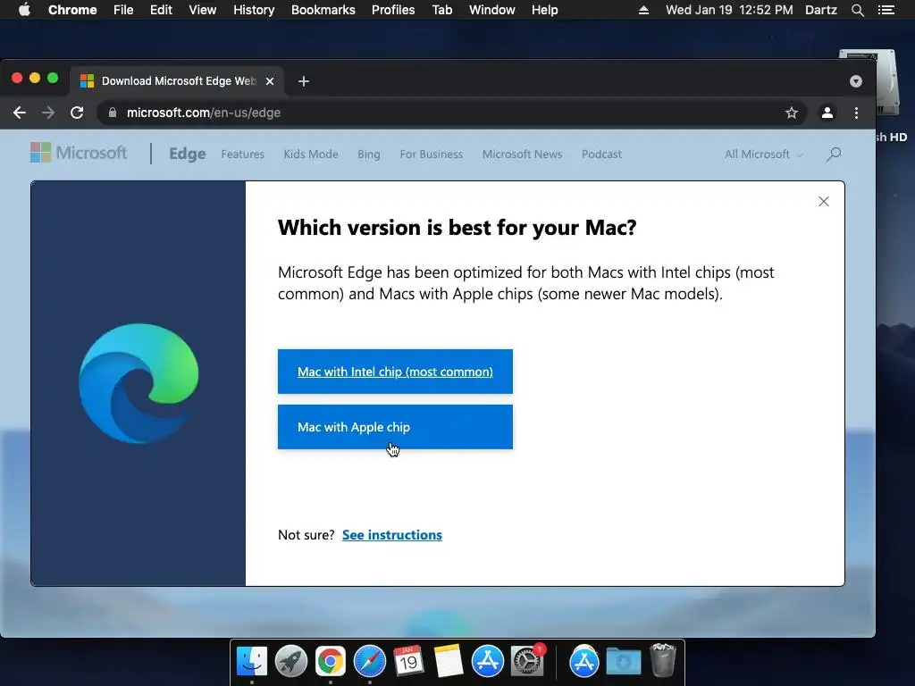Screen dimensions: 915x686
Task: Open the View menu
Action: point(203,10)
